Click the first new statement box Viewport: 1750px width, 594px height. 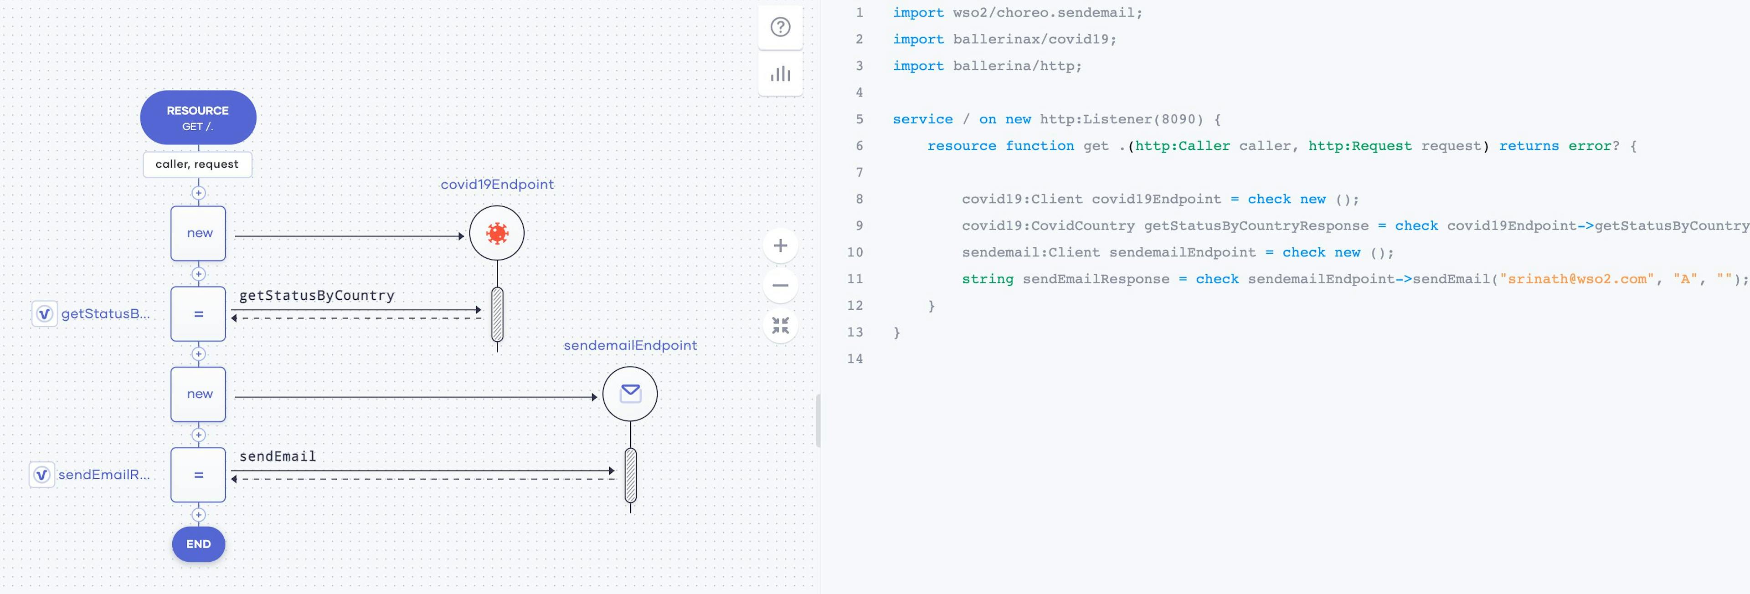198,233
